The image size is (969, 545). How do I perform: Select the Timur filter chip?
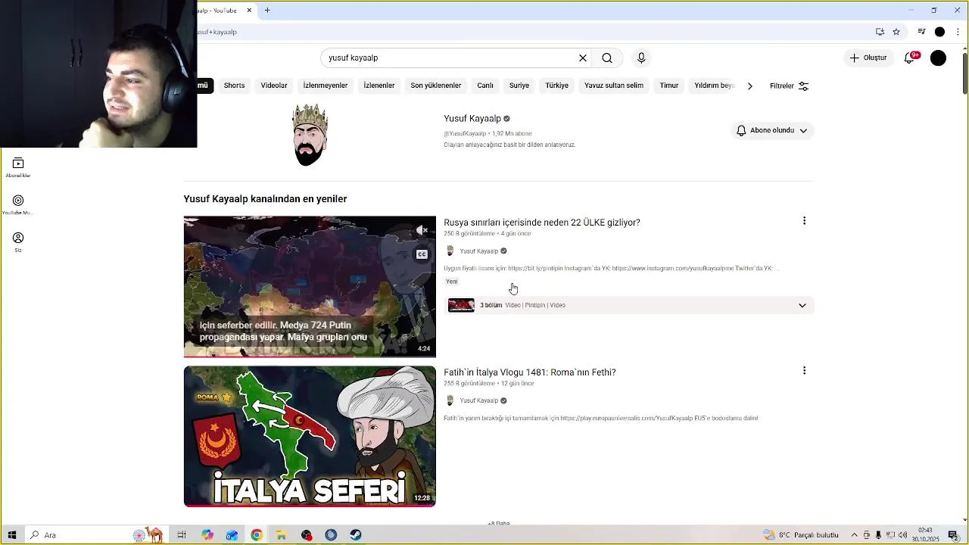[669, 86]
